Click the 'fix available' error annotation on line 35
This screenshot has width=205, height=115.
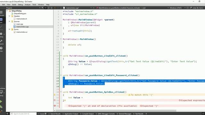pyautogui.click(x=102, y=106)
